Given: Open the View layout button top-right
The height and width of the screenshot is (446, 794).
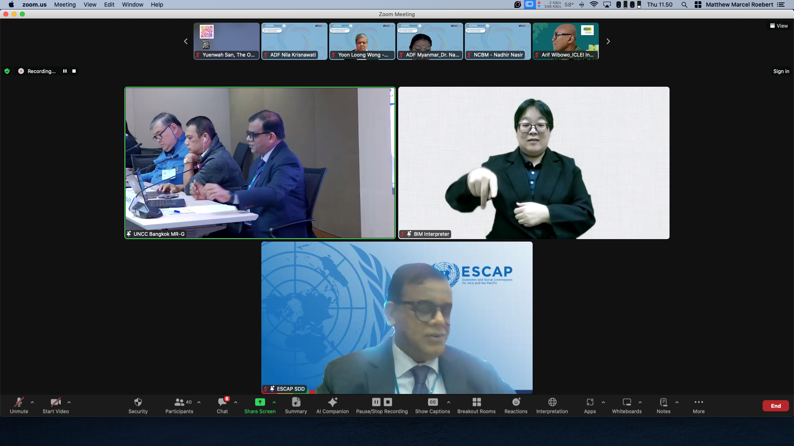Looking at the screenshot, I should pyautogui.click(x=779, y=26).
